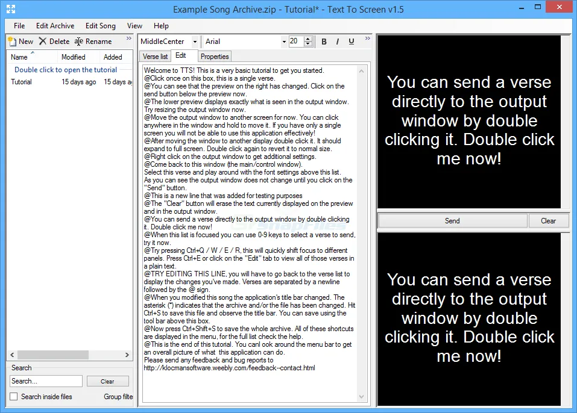Click the Rename song toolbar button

tap(93, 41)
